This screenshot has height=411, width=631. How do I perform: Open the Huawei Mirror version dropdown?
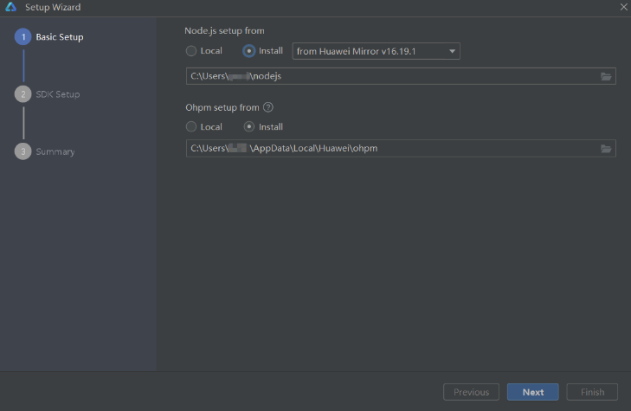(x=376, y=51)
